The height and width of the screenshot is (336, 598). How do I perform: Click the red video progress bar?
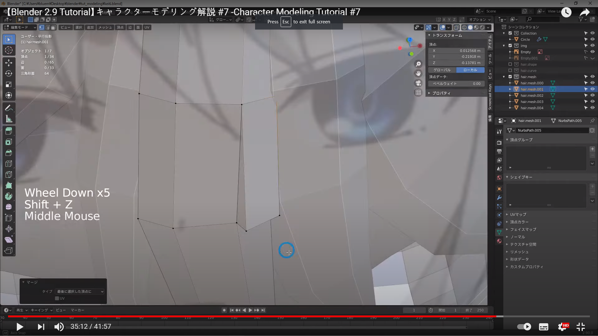pyautogui.click(x=249, y=316)
